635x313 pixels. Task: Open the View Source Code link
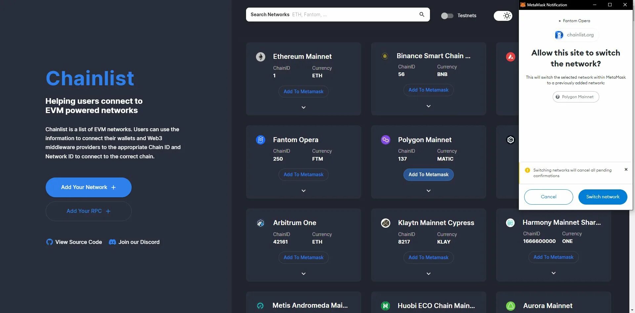pos(74,242)
